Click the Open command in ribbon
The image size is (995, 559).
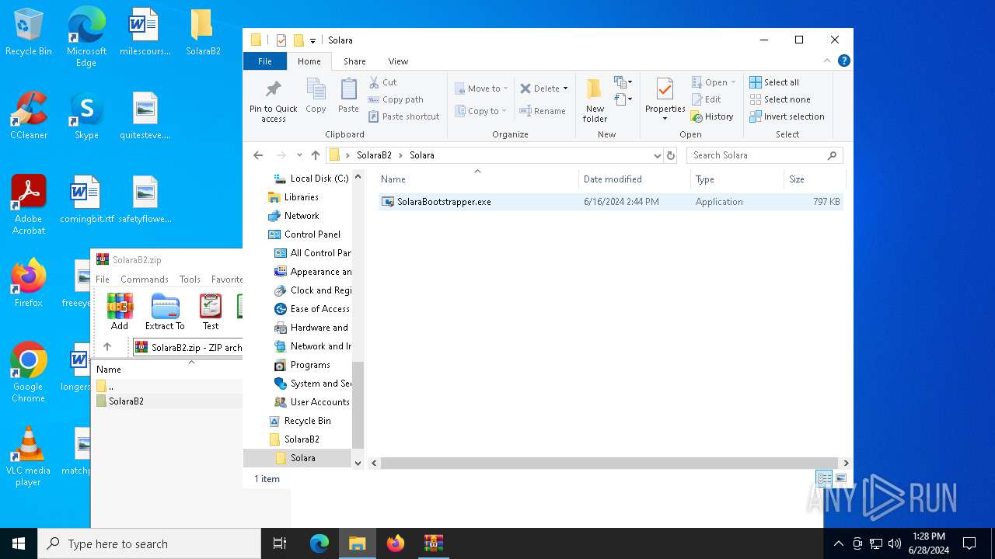click(x=713, y=82)
